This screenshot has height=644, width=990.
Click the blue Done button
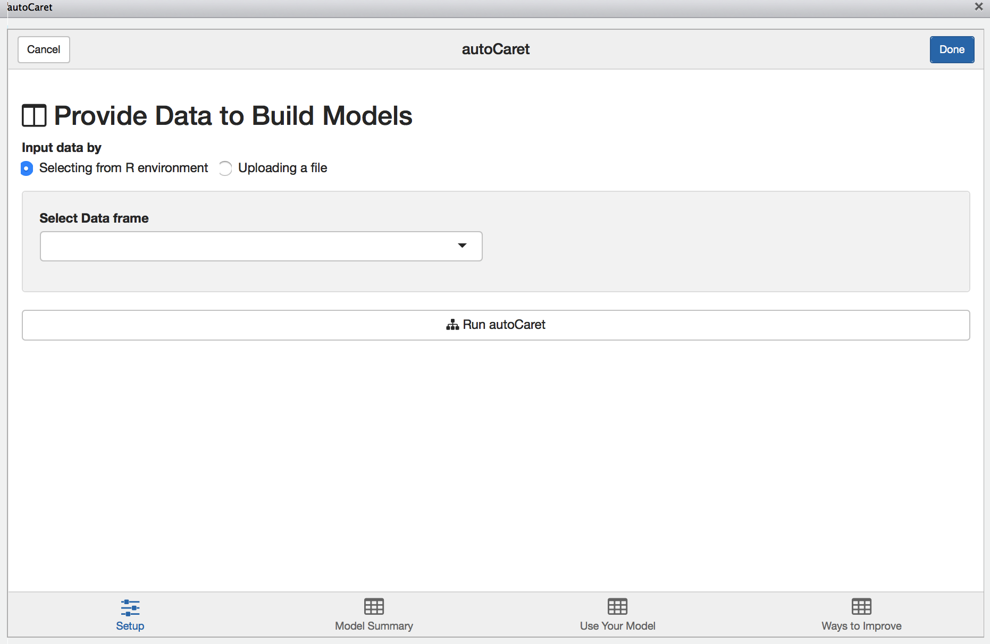click(952, 49)
